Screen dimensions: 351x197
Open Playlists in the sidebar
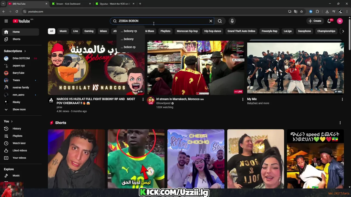[x=21, y=136]
